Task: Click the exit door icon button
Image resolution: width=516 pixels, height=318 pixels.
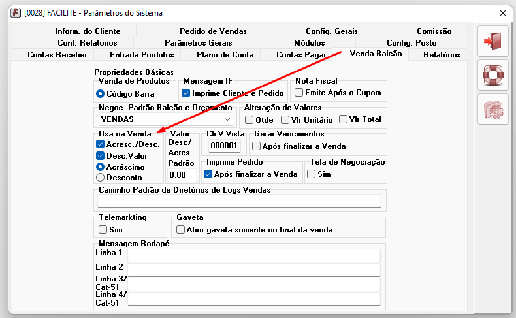Action: click(x=492, y=41)
